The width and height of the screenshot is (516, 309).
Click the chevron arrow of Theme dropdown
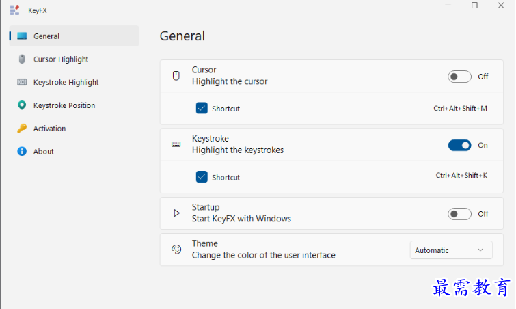click(x=480, y=250)
